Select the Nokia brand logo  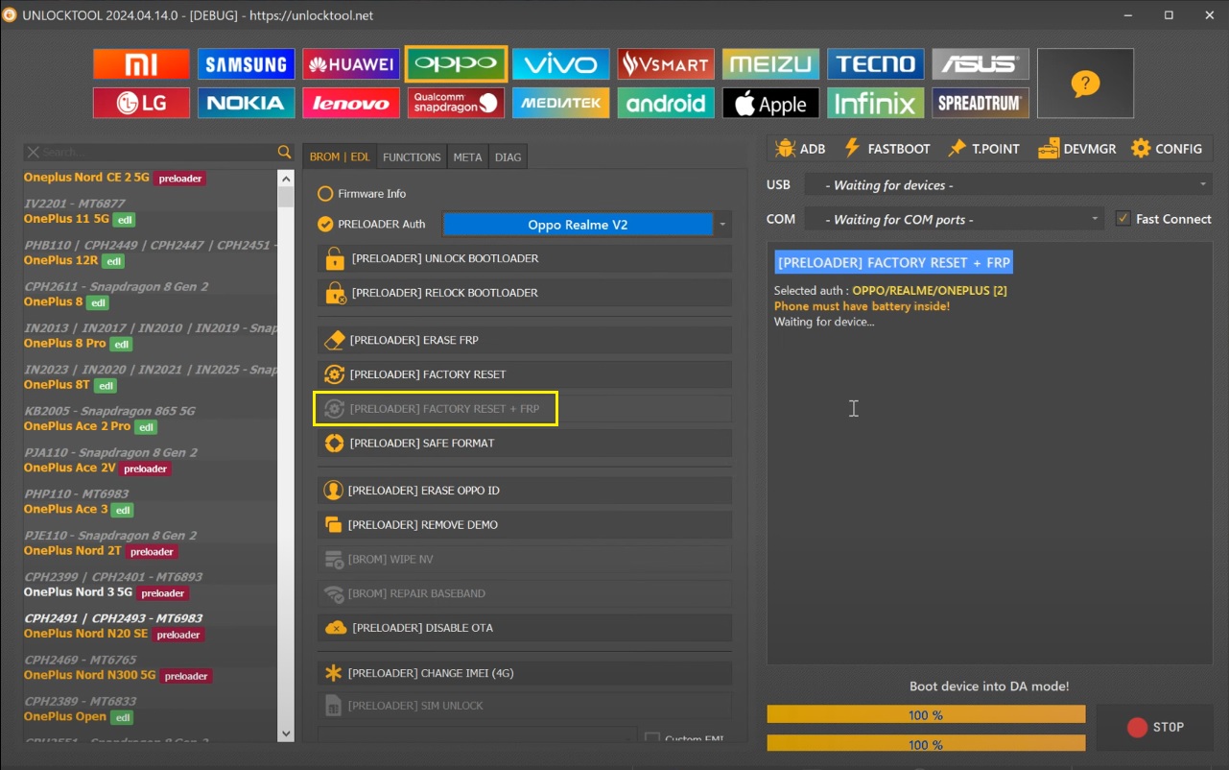pos(247,103)
